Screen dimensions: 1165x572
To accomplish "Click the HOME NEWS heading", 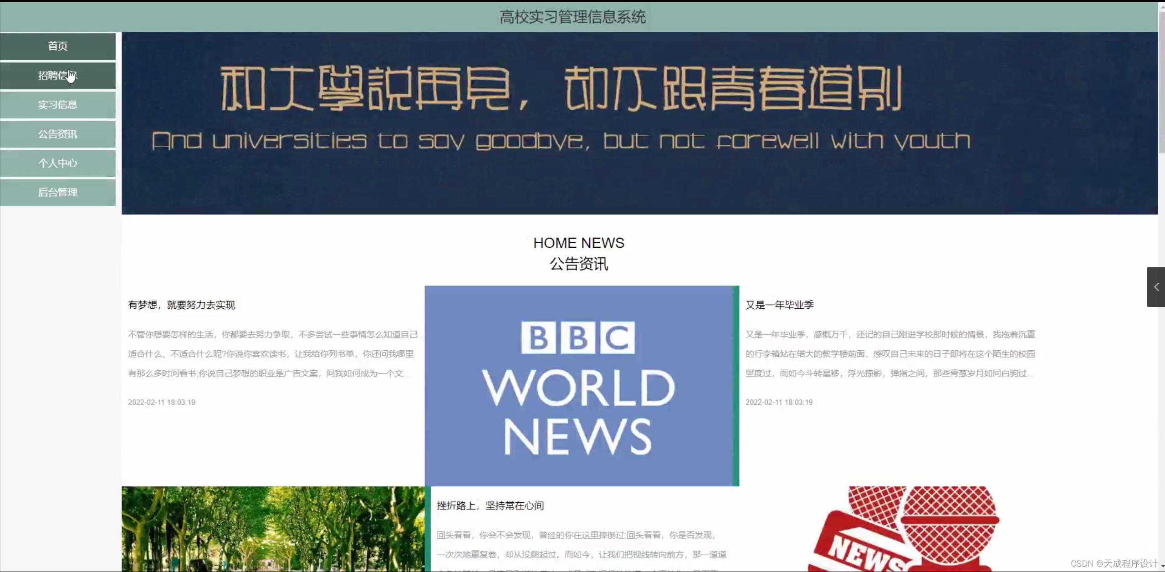I will (579, 243).
